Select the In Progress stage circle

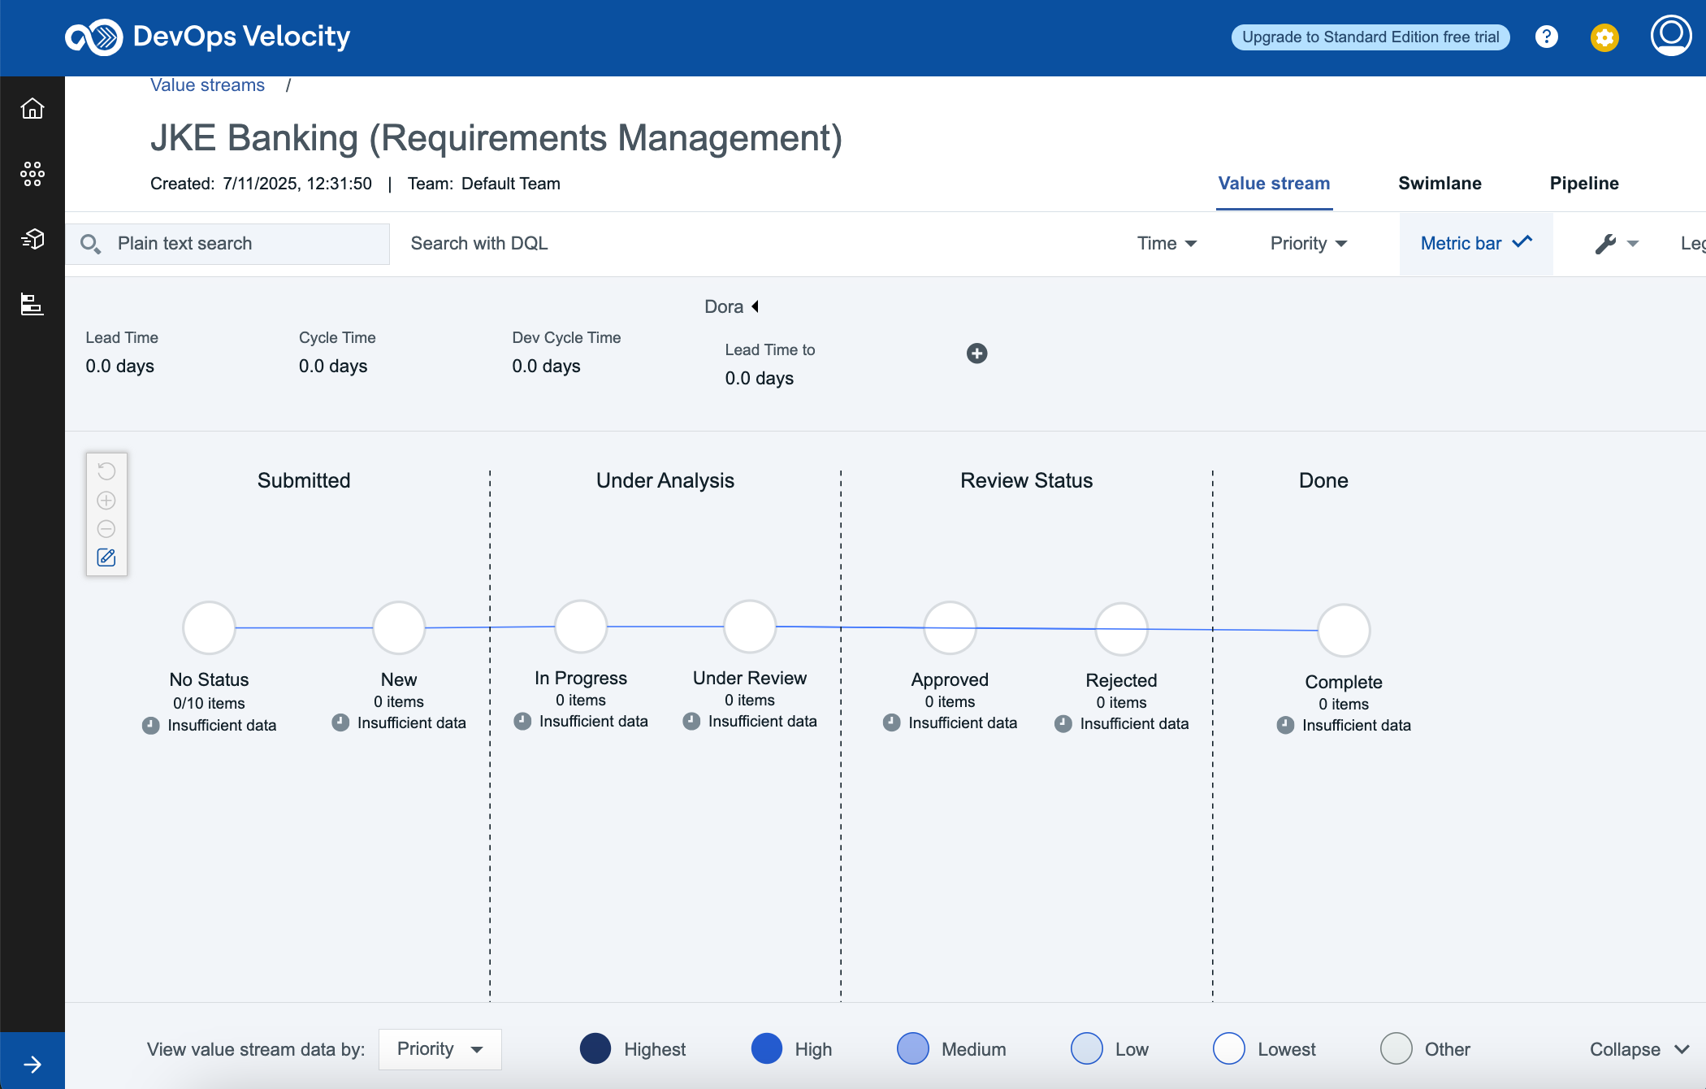coord(581,627)
